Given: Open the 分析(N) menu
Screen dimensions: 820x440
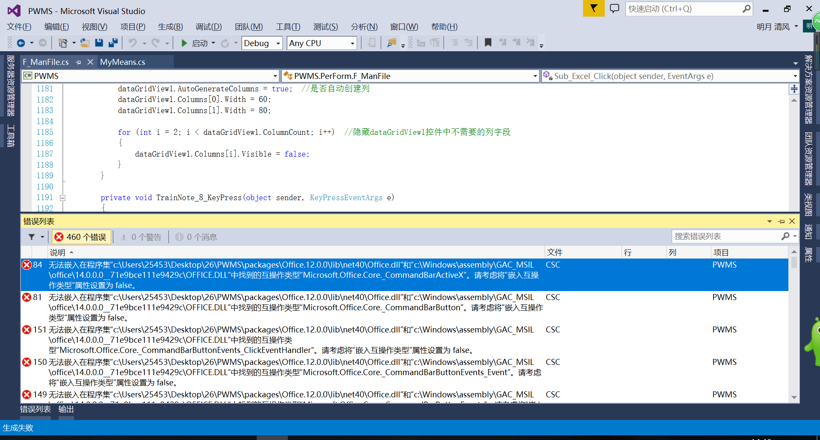Looking at the screenshot, I should pyautogui.click(x=364, y=27).
